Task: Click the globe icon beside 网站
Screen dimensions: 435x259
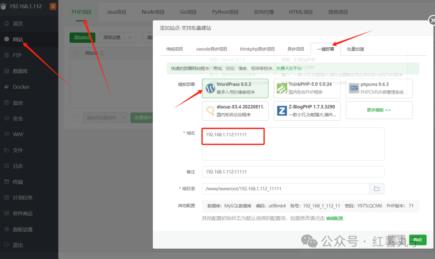Action: point(7,39)
